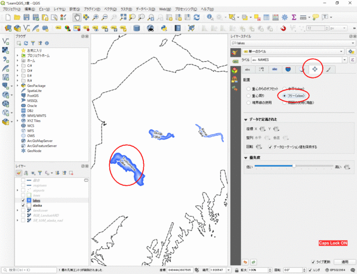Image resolution: width=357 pixels, height=274 pixels.
Task: Toggle the ライブ更新 checkbox
Action: coord(313,262)
